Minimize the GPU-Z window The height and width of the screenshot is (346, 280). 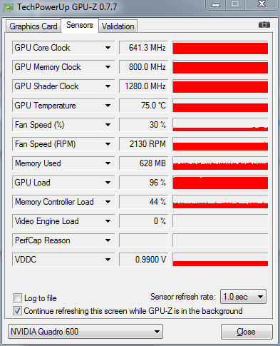pyautogui.click(x=216, y=5)
